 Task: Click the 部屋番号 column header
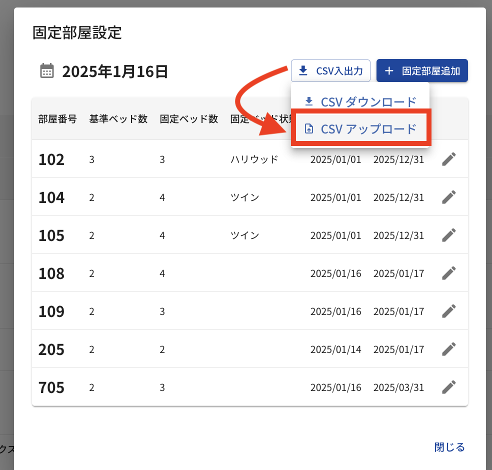pos(57,119)
